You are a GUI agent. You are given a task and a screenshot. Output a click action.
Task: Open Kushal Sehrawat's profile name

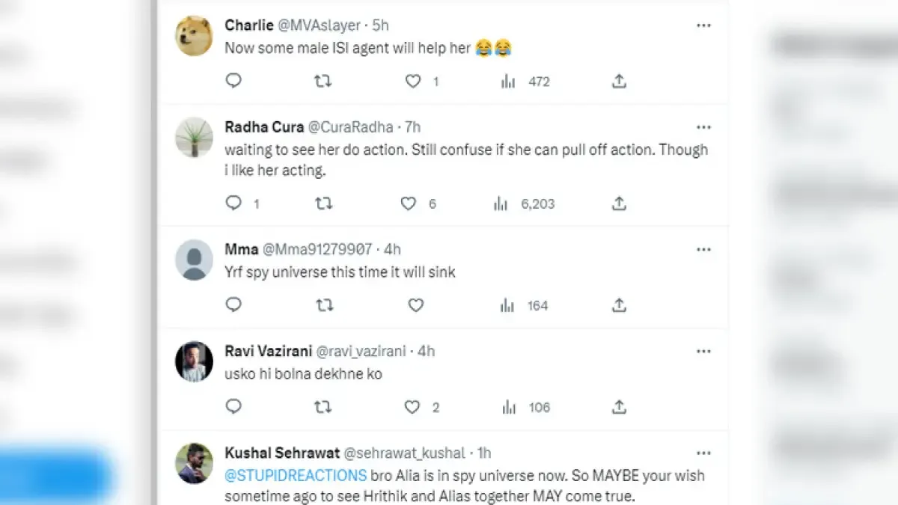tap(281, 453)
